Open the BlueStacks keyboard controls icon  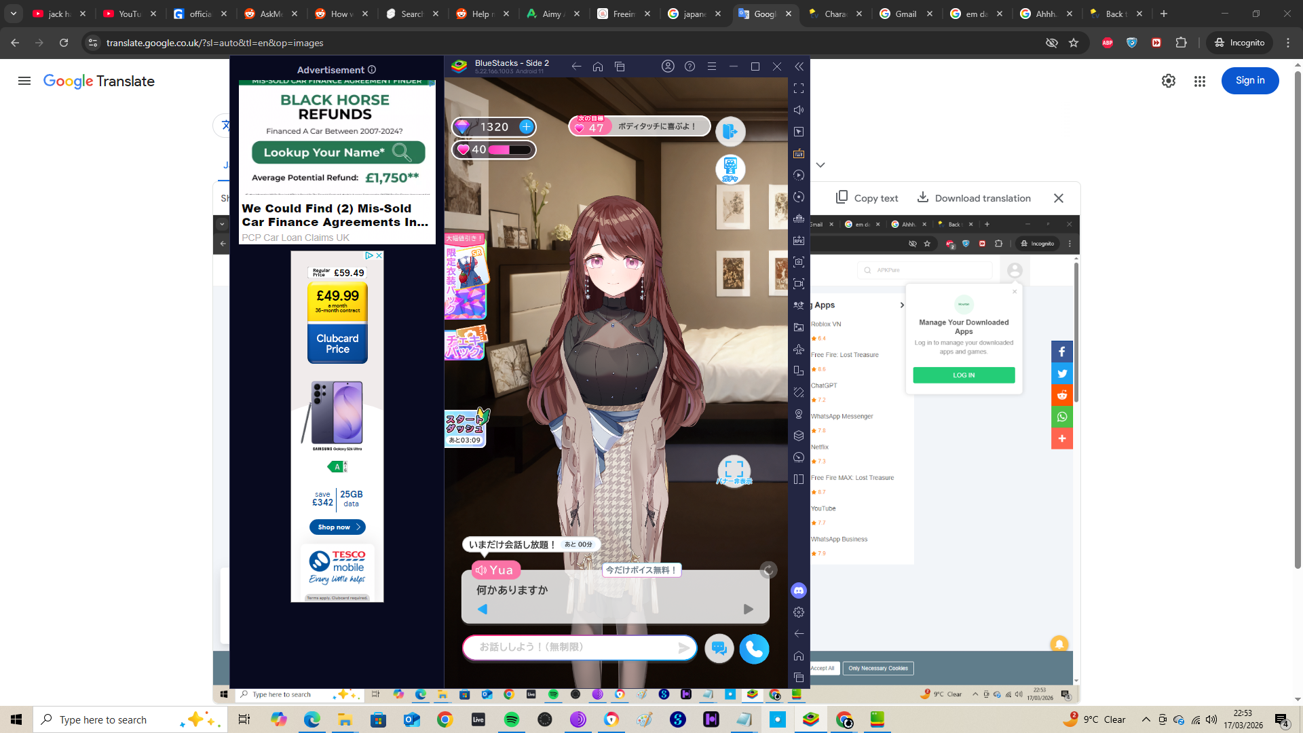point(799,153)
